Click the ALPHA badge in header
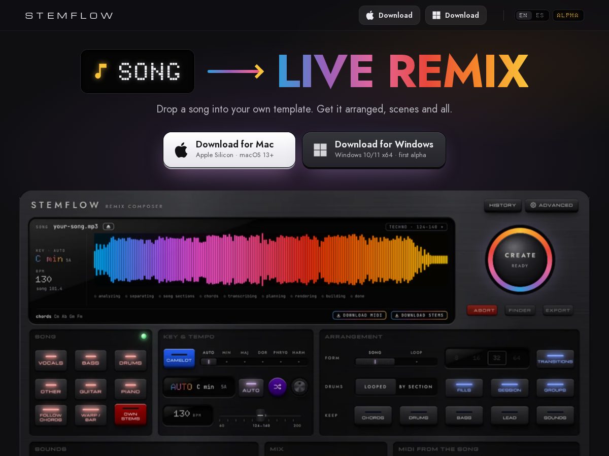The width and height of the screenshot is (609, 456). [x=568, y=15]
